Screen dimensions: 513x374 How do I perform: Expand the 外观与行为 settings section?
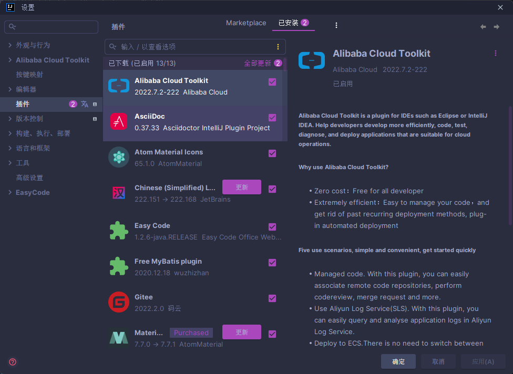(x=11, y=45)
